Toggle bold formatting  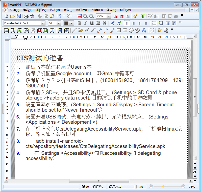[x=79, y=23]
